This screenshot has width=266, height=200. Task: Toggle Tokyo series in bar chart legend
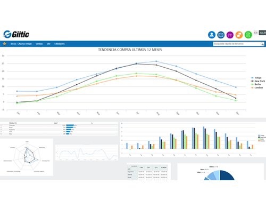261,135
